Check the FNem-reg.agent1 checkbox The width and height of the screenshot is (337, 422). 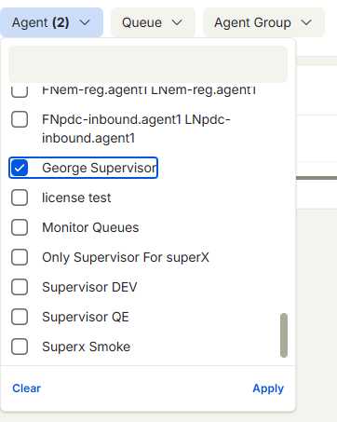point(20,91)
